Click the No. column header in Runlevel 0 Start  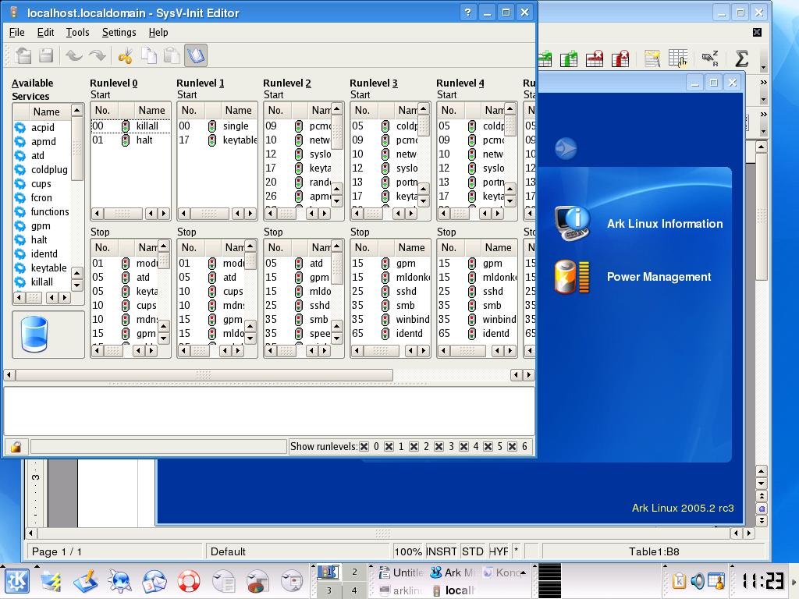tap(105, 110)
